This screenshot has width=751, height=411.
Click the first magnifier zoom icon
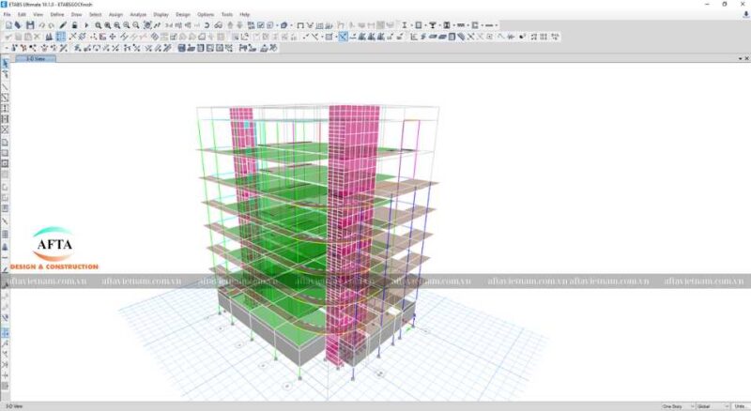tap(98, 25)
